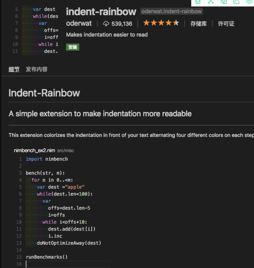
Task: Click the 539,136 install count
Action: (x=122, y=24)
